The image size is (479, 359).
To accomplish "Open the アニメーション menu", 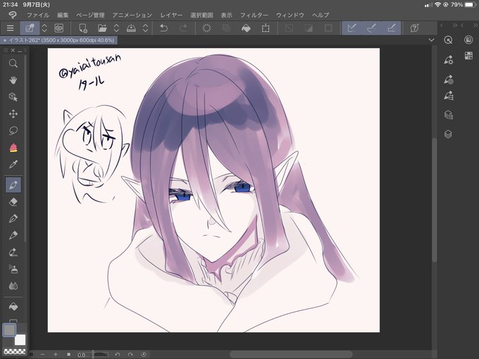I will click(x=132, y=15).
